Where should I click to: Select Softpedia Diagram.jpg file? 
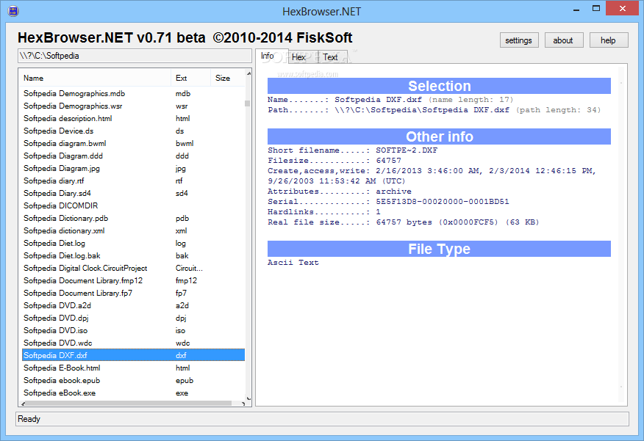(133, 169)
